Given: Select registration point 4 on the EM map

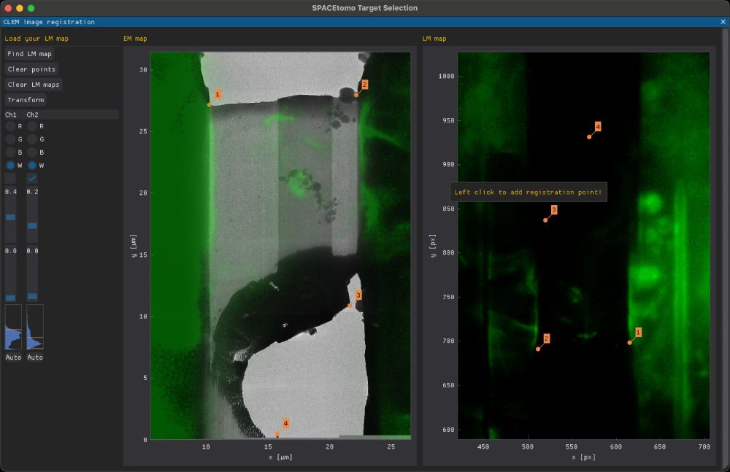Looking at the screenshot, I should pos(277,434).
